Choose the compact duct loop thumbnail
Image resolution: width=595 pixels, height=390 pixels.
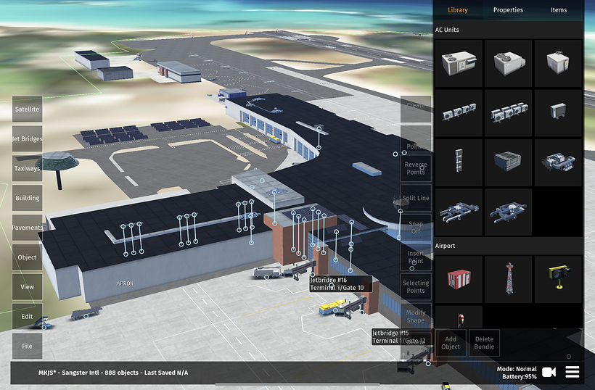point(509,212)
